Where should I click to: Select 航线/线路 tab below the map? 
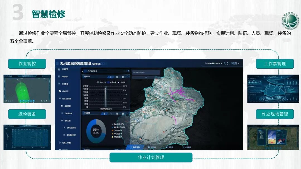coord(135,147)
